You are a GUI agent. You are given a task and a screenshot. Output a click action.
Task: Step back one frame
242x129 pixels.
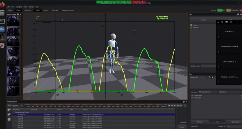[x=172, y=106]
